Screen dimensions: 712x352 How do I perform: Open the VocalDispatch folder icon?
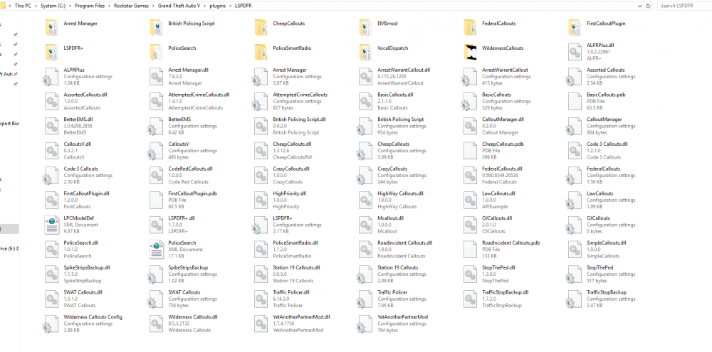click(366, 52)
